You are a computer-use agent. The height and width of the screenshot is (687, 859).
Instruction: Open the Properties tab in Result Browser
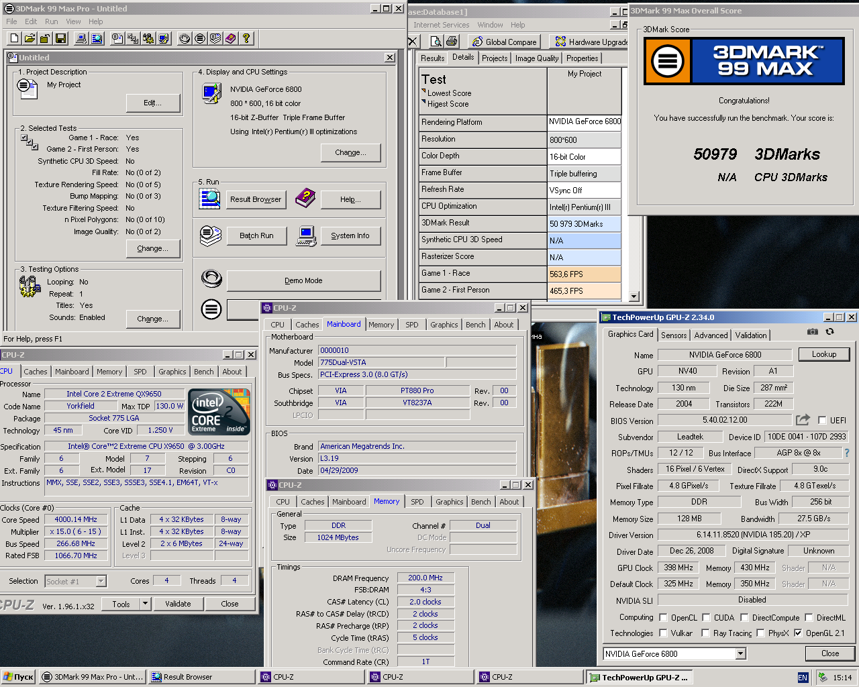582,58
